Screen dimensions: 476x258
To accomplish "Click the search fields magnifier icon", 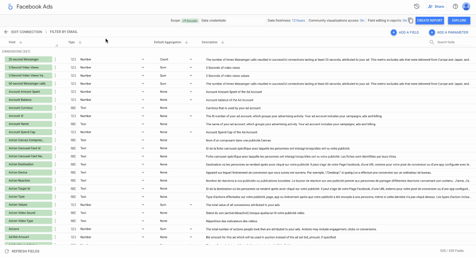I will click(432, 42).
